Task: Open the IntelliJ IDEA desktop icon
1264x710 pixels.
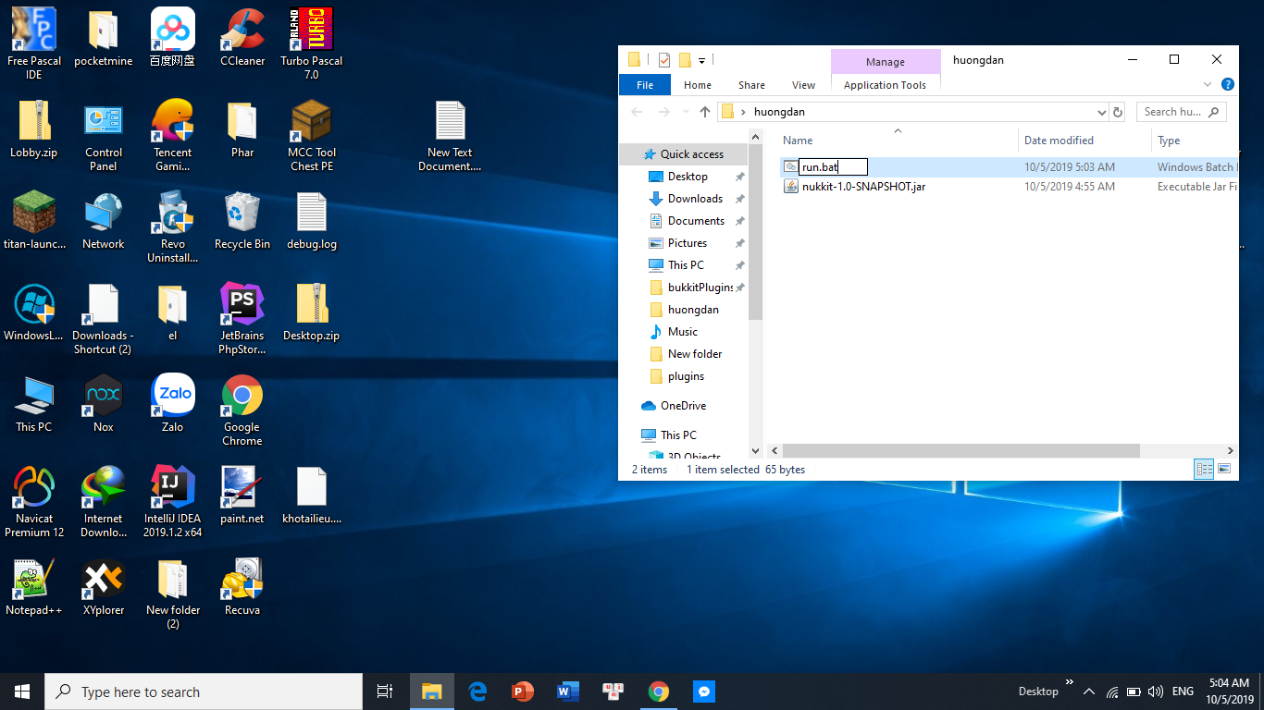Action: 172,488
